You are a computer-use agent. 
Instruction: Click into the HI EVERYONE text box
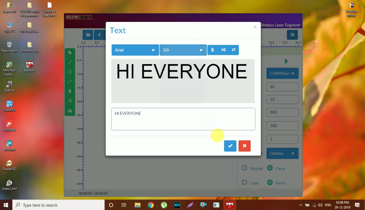[183, 119]
